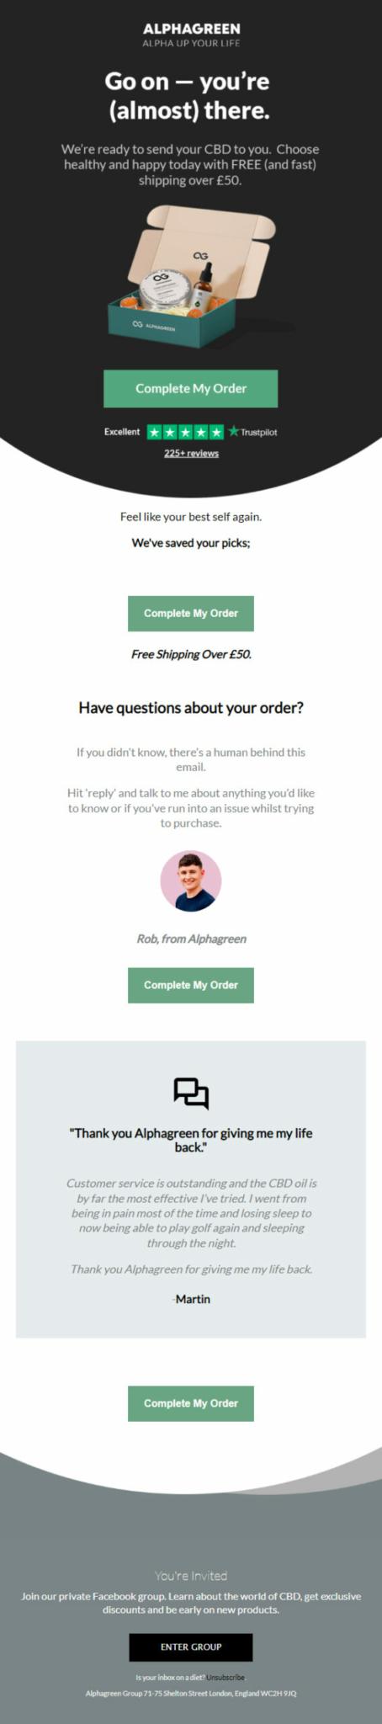Image resolution: width=382 pixels, height=1724 pixels.
Task: Click the Unsubscribe link in the footer
Action: 225,1677
